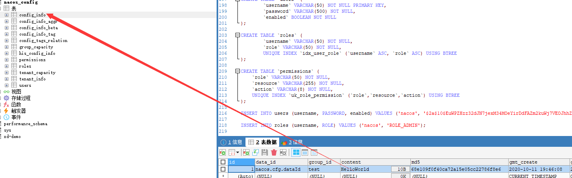Image resolution: width=572 pixels, height=178 pixels.
Task: Click the table icon beside tenant_info
Action: click(14, 79)
